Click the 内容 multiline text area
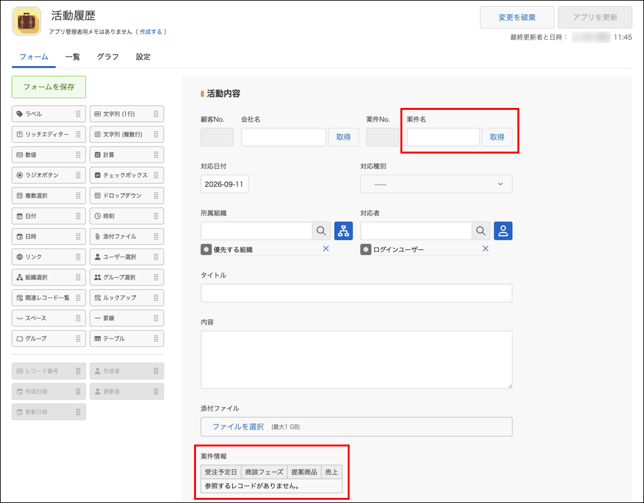644x503 pixels. click(x=357, y=359)
